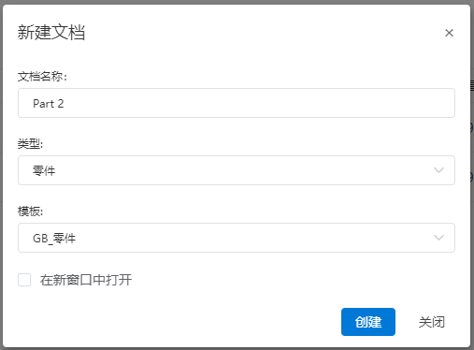Focus the 文档名称 input field
The width and height of the screenshot is (474, 350).
coord(237,103)
